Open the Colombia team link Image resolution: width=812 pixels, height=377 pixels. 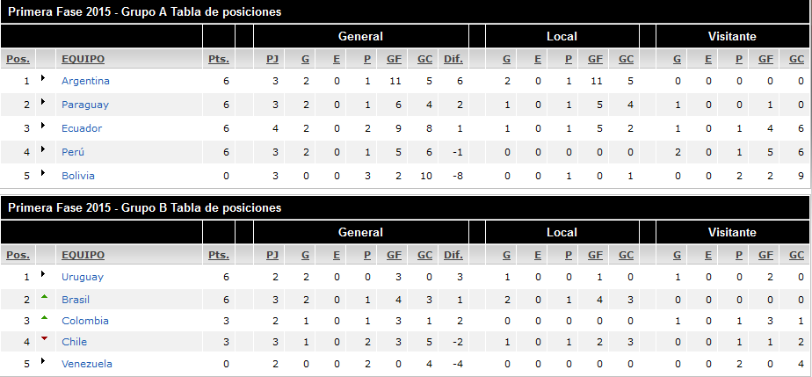(x=85, y=321)
